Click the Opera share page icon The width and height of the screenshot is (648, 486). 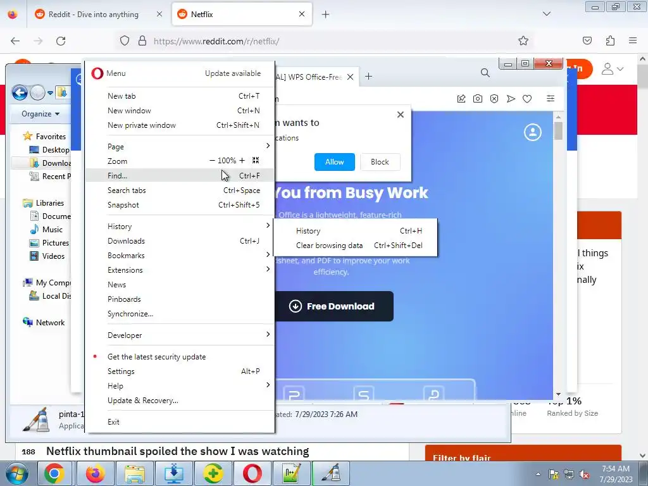461,99
